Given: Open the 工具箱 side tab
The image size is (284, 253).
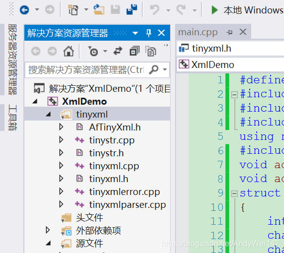Looking at the screenshot, I should coord(12,118).
